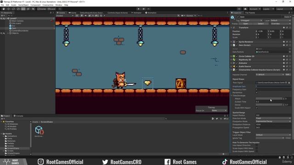Switch to the Console tab
The width and height of the screenshot is (294, 165).
click(x=18, y=116)
